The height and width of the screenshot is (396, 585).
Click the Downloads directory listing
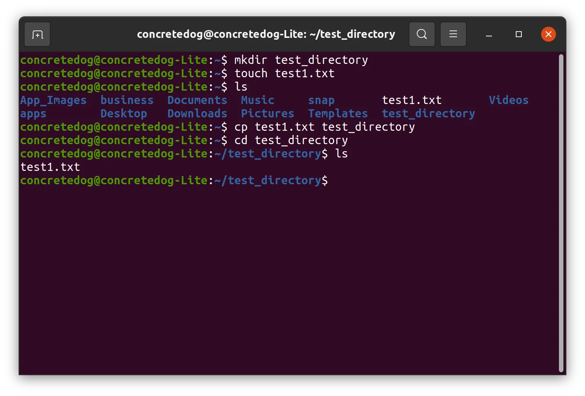click(197, 113)
